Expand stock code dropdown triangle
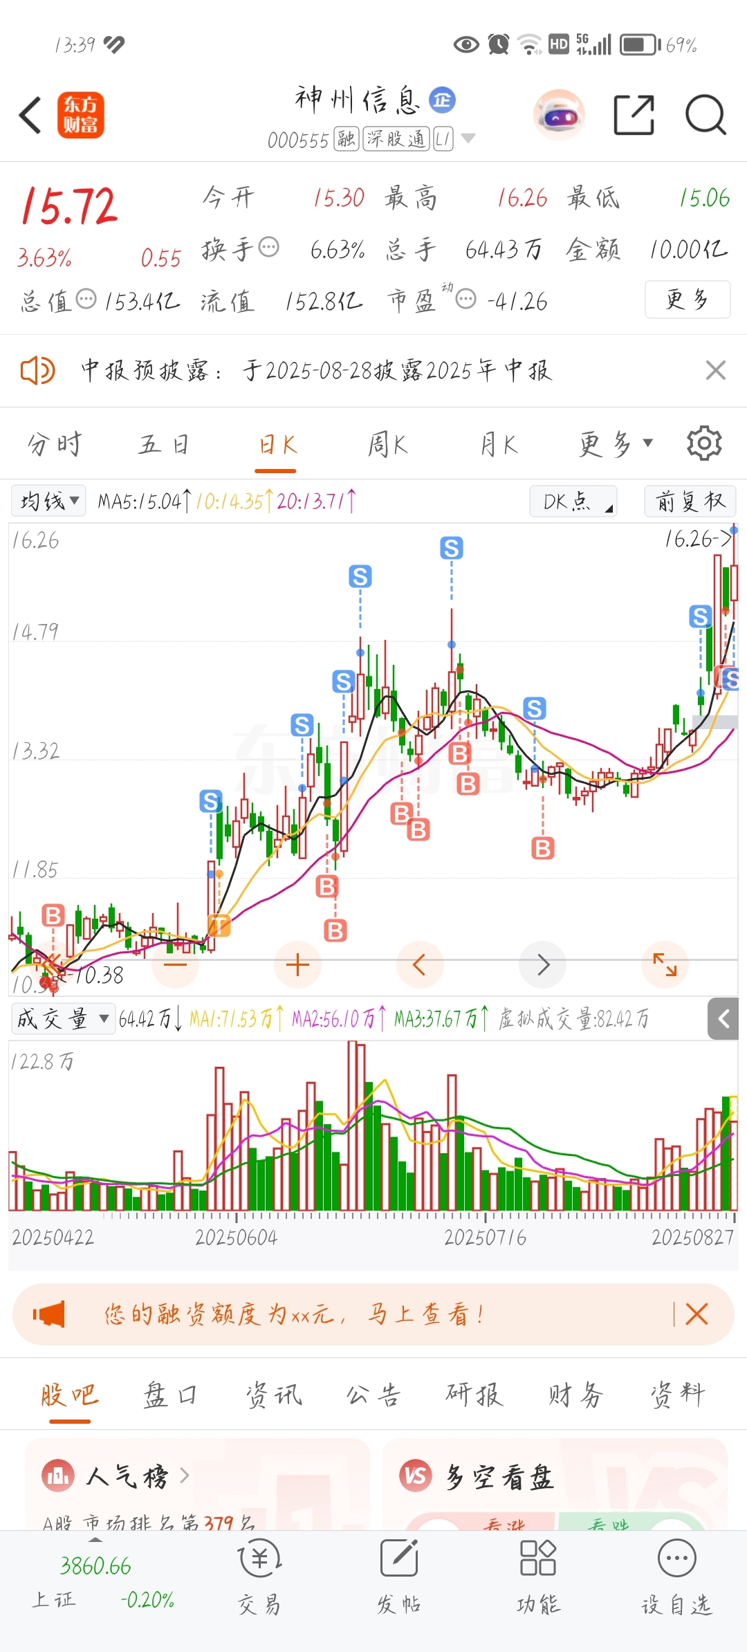 pos(468,138)
